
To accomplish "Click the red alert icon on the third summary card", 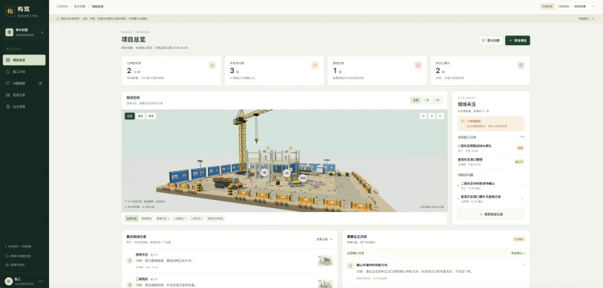I will 418,66.
